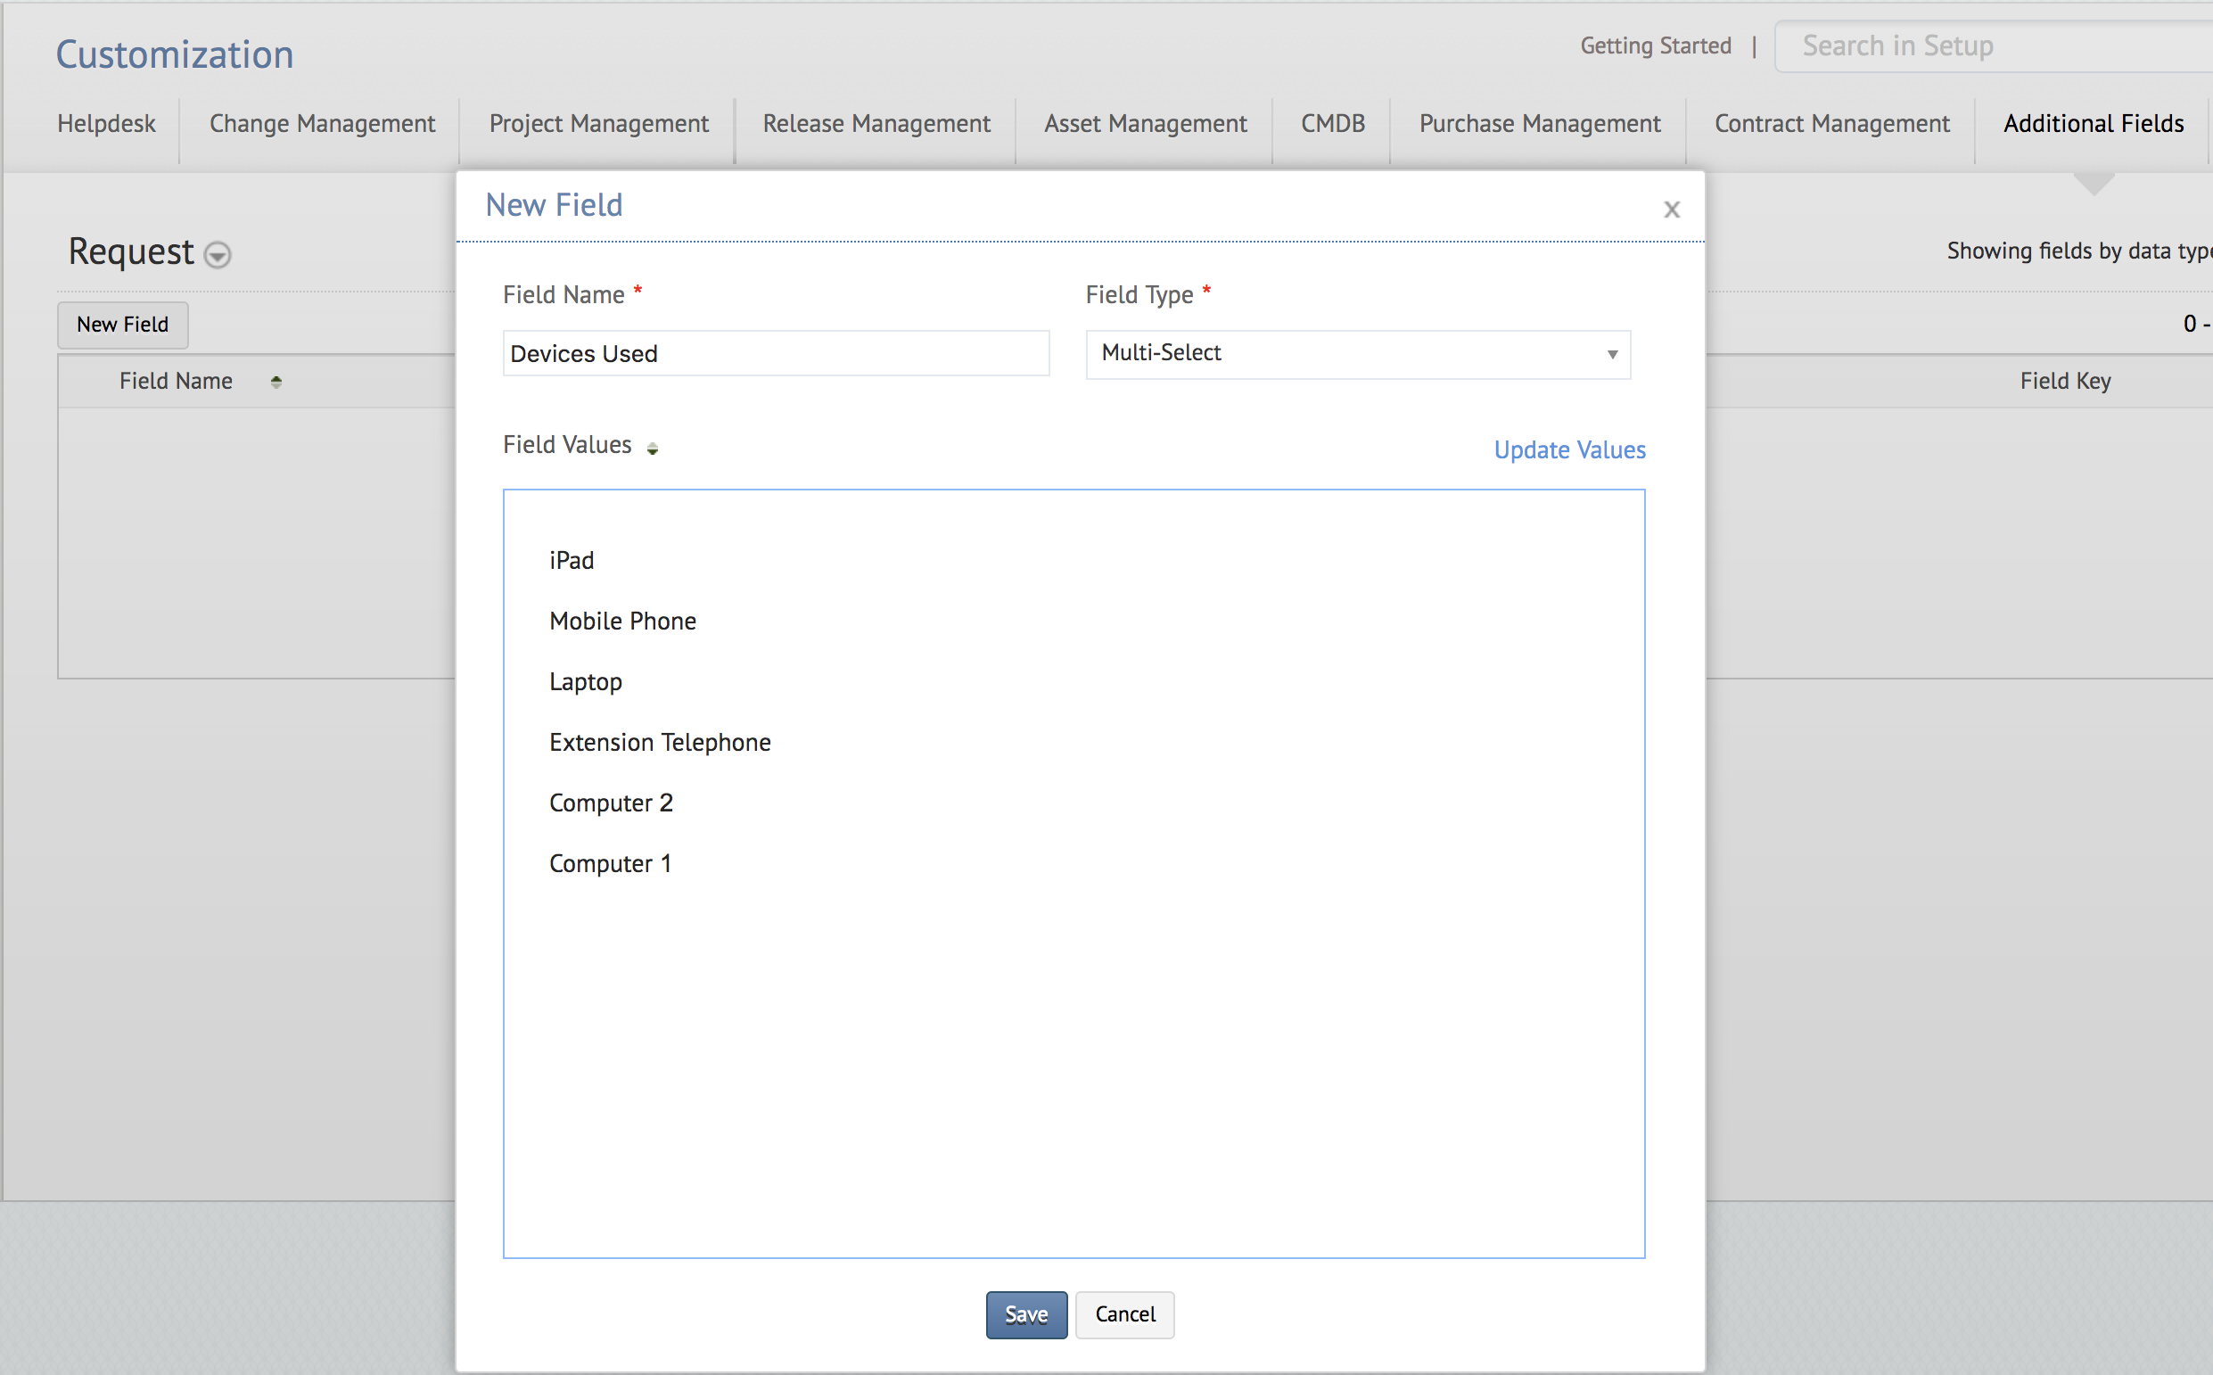This screenshot has width=2213, height=1375.
Task: Click the Field Values sort icon
Action: tap(652, 448)
